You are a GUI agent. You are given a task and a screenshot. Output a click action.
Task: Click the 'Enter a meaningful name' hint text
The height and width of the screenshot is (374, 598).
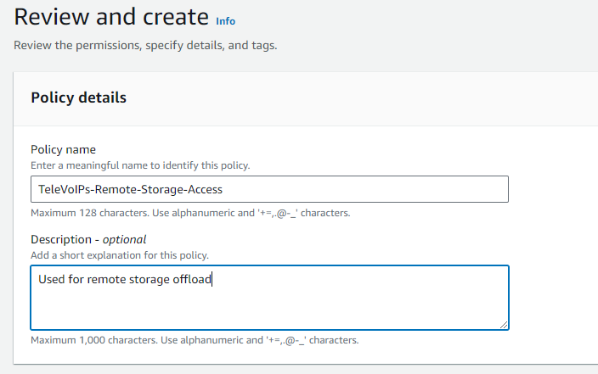tap(140, 165)
